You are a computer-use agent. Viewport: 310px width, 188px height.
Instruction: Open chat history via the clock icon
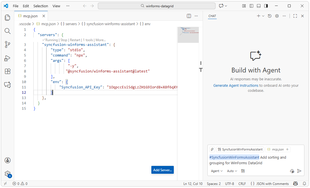coord(269,16)
